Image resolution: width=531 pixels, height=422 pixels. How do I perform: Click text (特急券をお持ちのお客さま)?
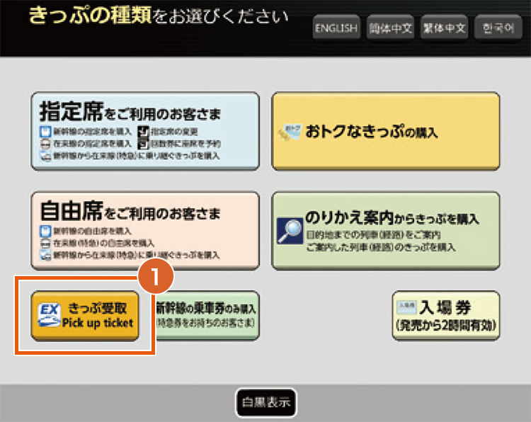[x=206, y=323]
